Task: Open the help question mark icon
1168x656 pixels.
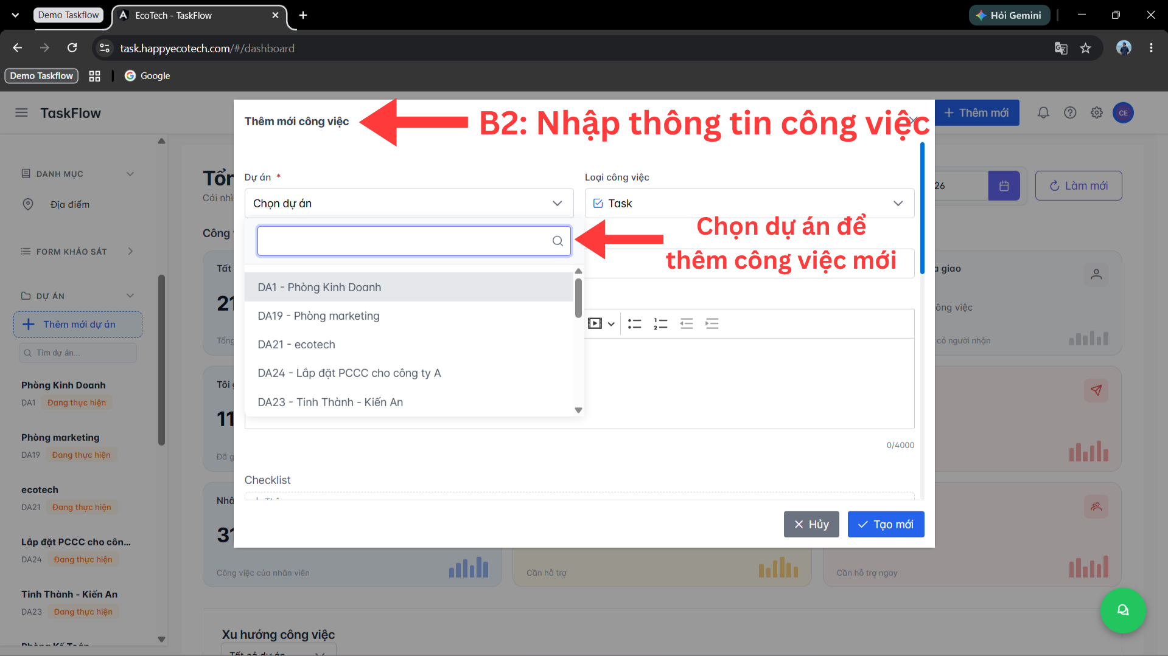Action: click(1070, 113)
